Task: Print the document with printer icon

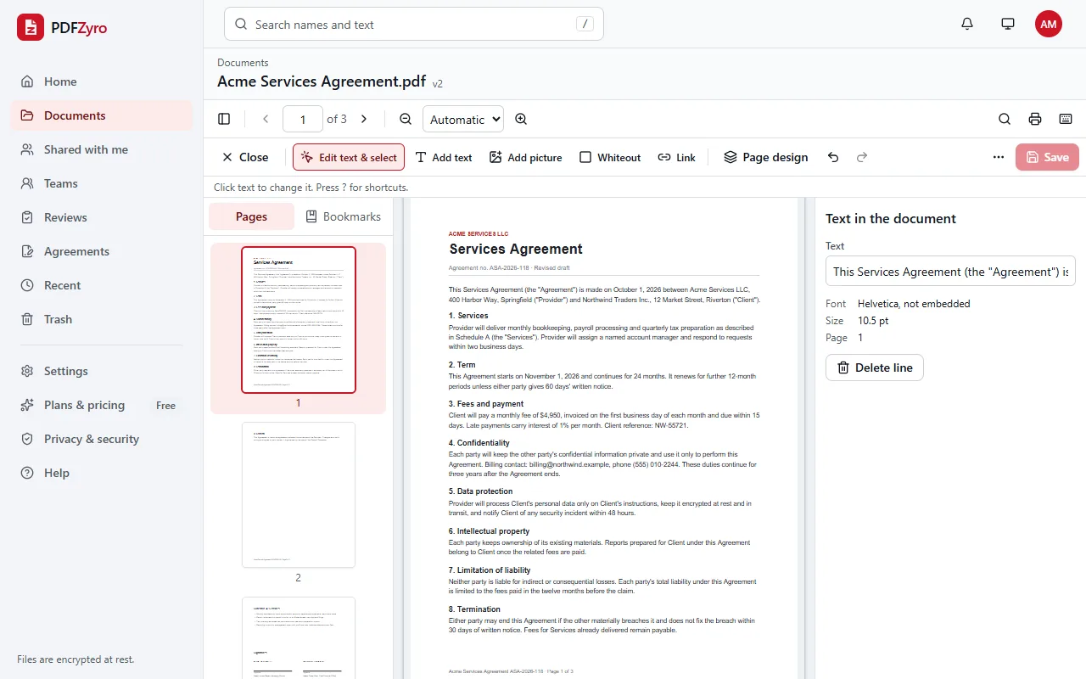Action: click(1035, 120)
